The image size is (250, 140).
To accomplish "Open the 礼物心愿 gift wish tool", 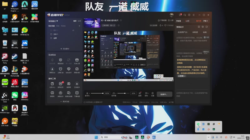I will coord(77,61).
